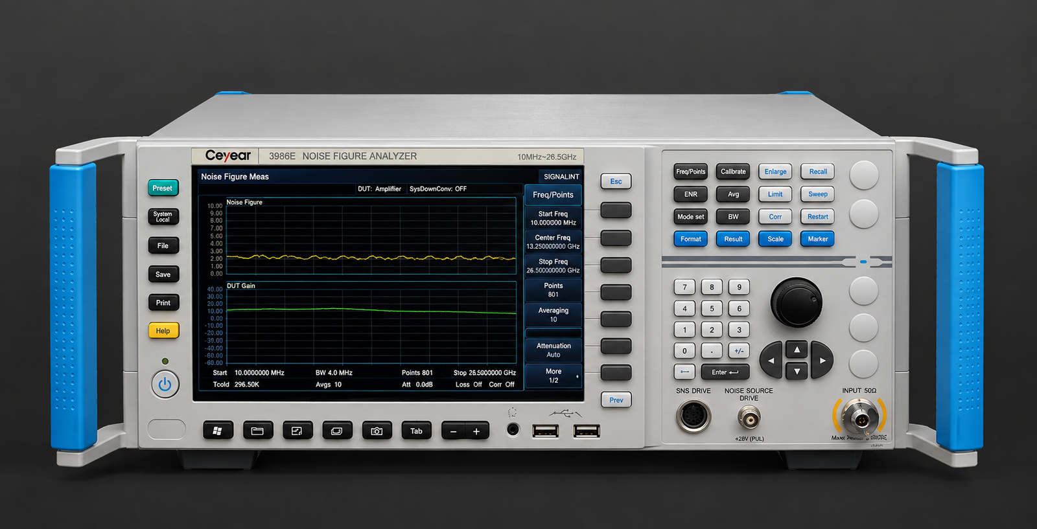The height and width of the screenshot is (529, 1037).
Task: Tap the power button
Action: pyautogui.click(x=165, y=385)
